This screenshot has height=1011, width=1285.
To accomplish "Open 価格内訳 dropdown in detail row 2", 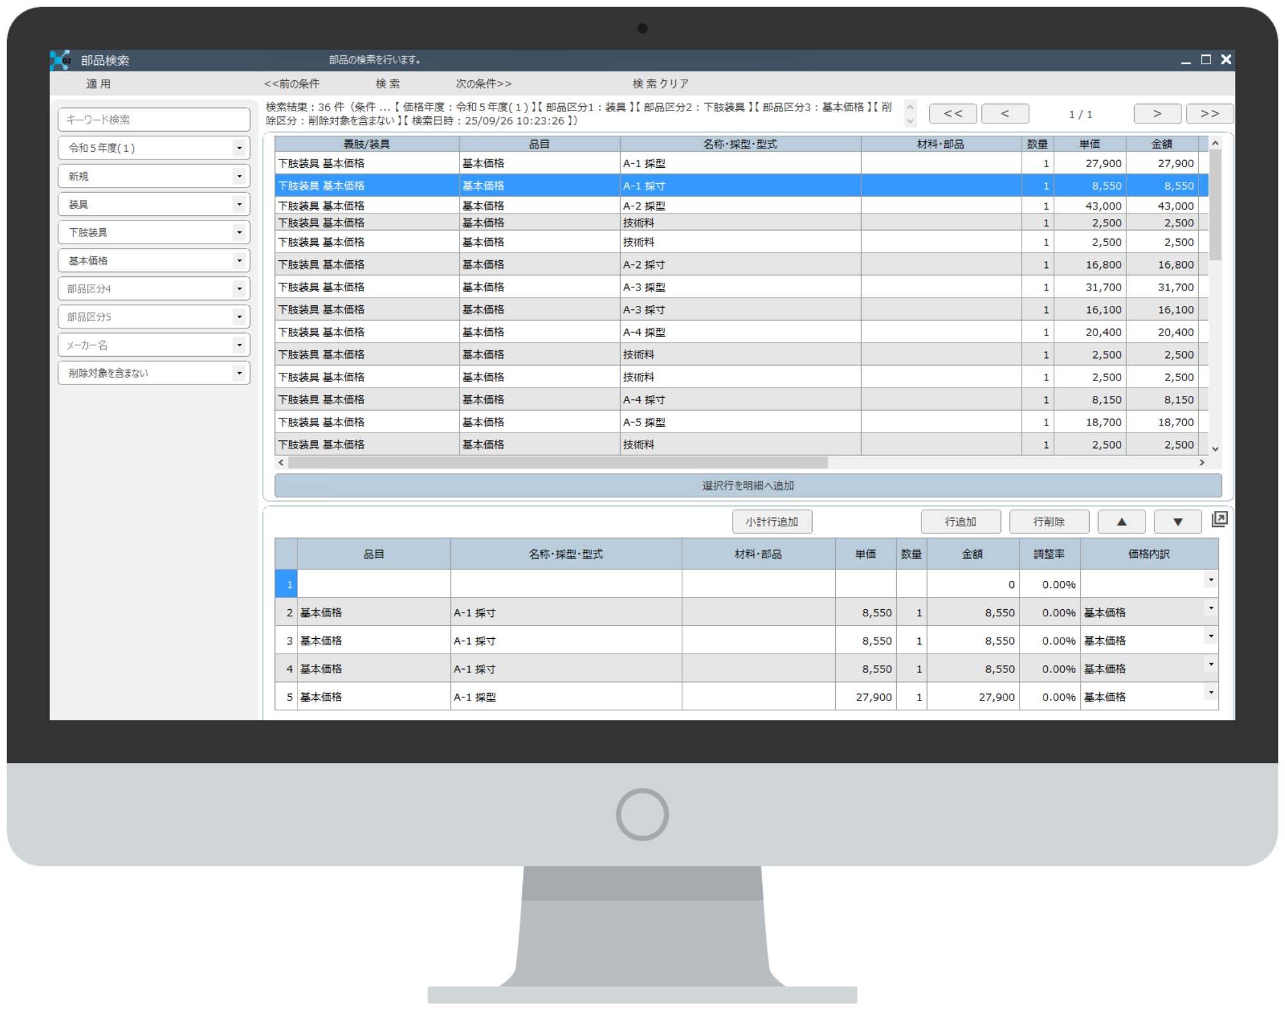I will coord(1210,608).
